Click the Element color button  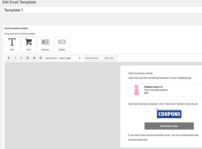[92, 58]
